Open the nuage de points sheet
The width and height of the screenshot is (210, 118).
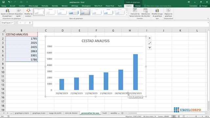pyautogui.click(x=55, y=113)
